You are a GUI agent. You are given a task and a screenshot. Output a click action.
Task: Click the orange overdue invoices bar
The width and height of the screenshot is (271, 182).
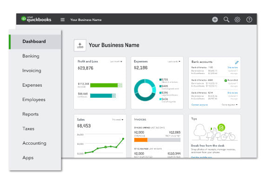tap(141, 140)
